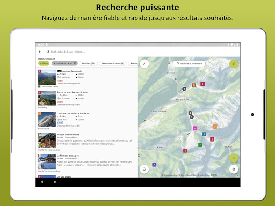Screen dimensions: 275x206
Task: Select the red hiking marker near the Manigod label
Action: click(185, 151)
